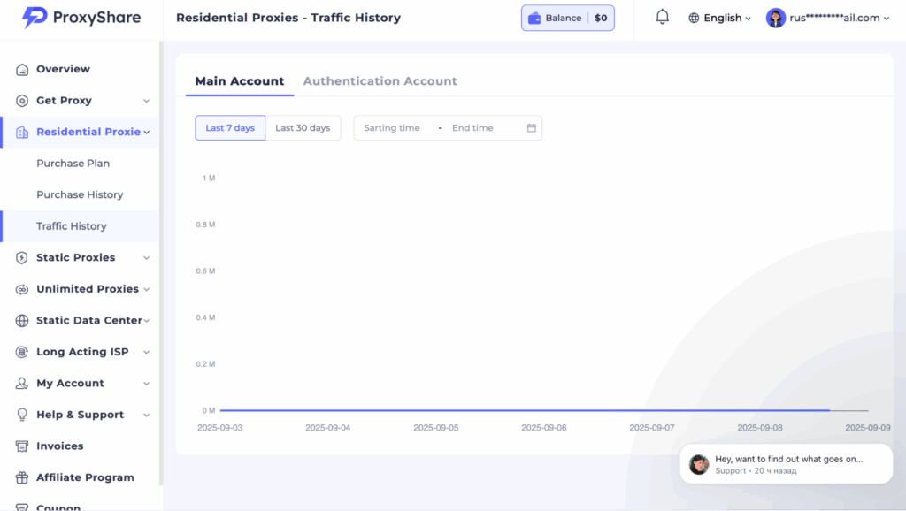The height and width of the screenshot is (511, 906).
Task: Click the Help & Support lightbulb icon
Action: coord(22,415)
